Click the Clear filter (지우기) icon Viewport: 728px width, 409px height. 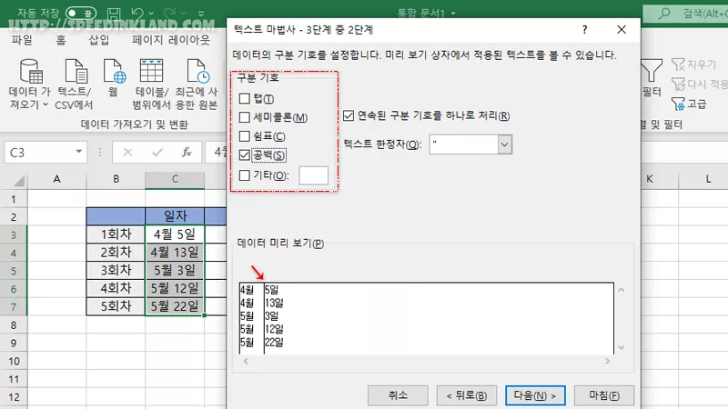coord(678,65)
